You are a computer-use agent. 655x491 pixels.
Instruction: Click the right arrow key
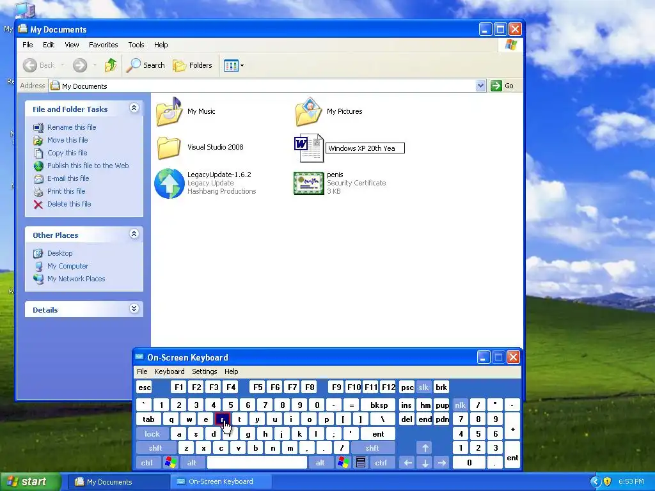point(442,463)
